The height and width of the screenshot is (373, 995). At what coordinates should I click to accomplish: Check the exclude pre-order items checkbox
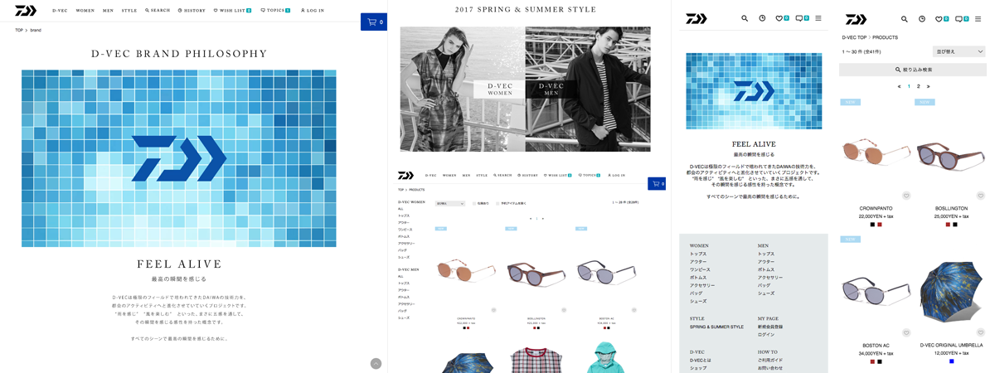pos(498,203)
